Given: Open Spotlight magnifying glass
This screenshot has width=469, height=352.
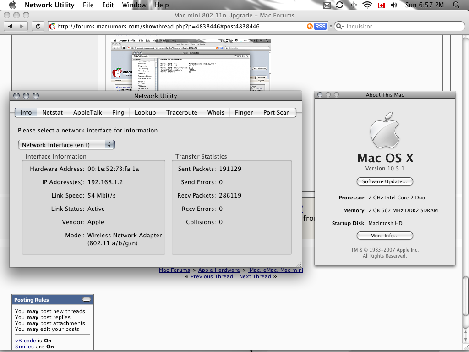Looking at the screenshot, I should click(x=456, y=5).
